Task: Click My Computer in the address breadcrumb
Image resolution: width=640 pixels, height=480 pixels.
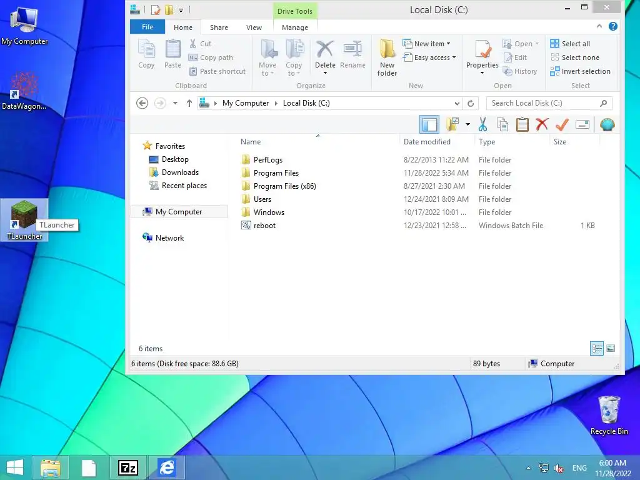Action: tap(245, 103)
